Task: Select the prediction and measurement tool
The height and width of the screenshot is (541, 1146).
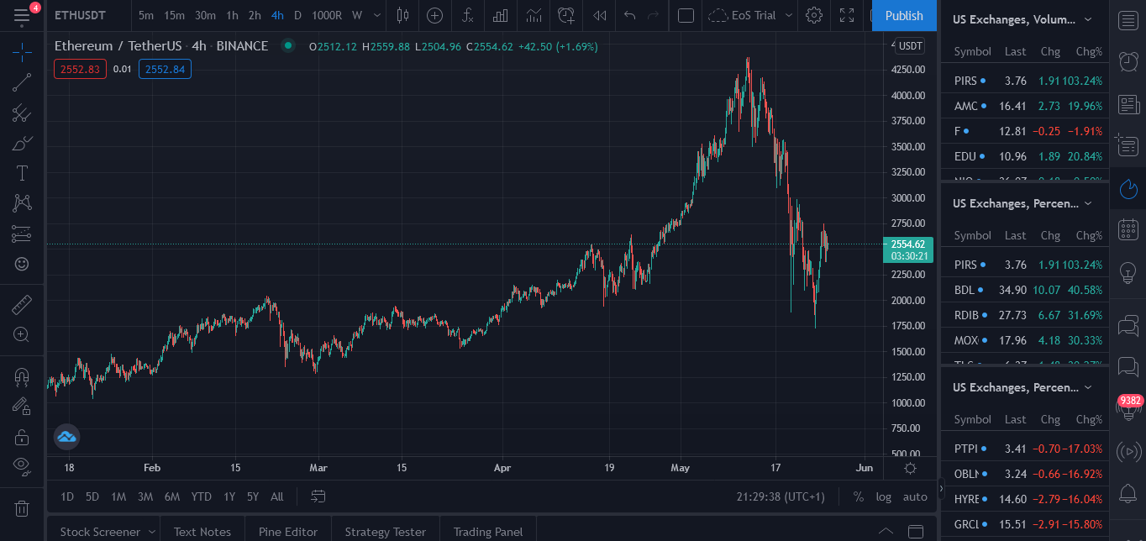Action: (22, 234)
